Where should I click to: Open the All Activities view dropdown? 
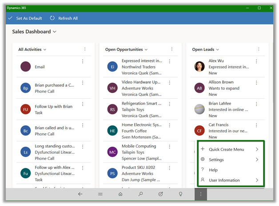pyautogui.click(x=45, y=50)
